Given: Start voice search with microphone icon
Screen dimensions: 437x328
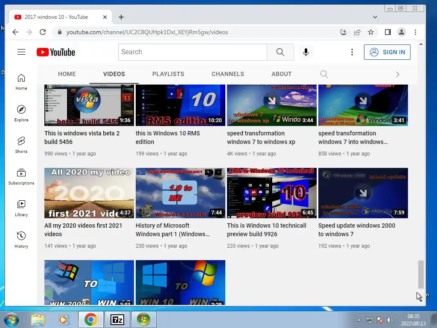Looking at the screenshot, I should pos(306,52).
